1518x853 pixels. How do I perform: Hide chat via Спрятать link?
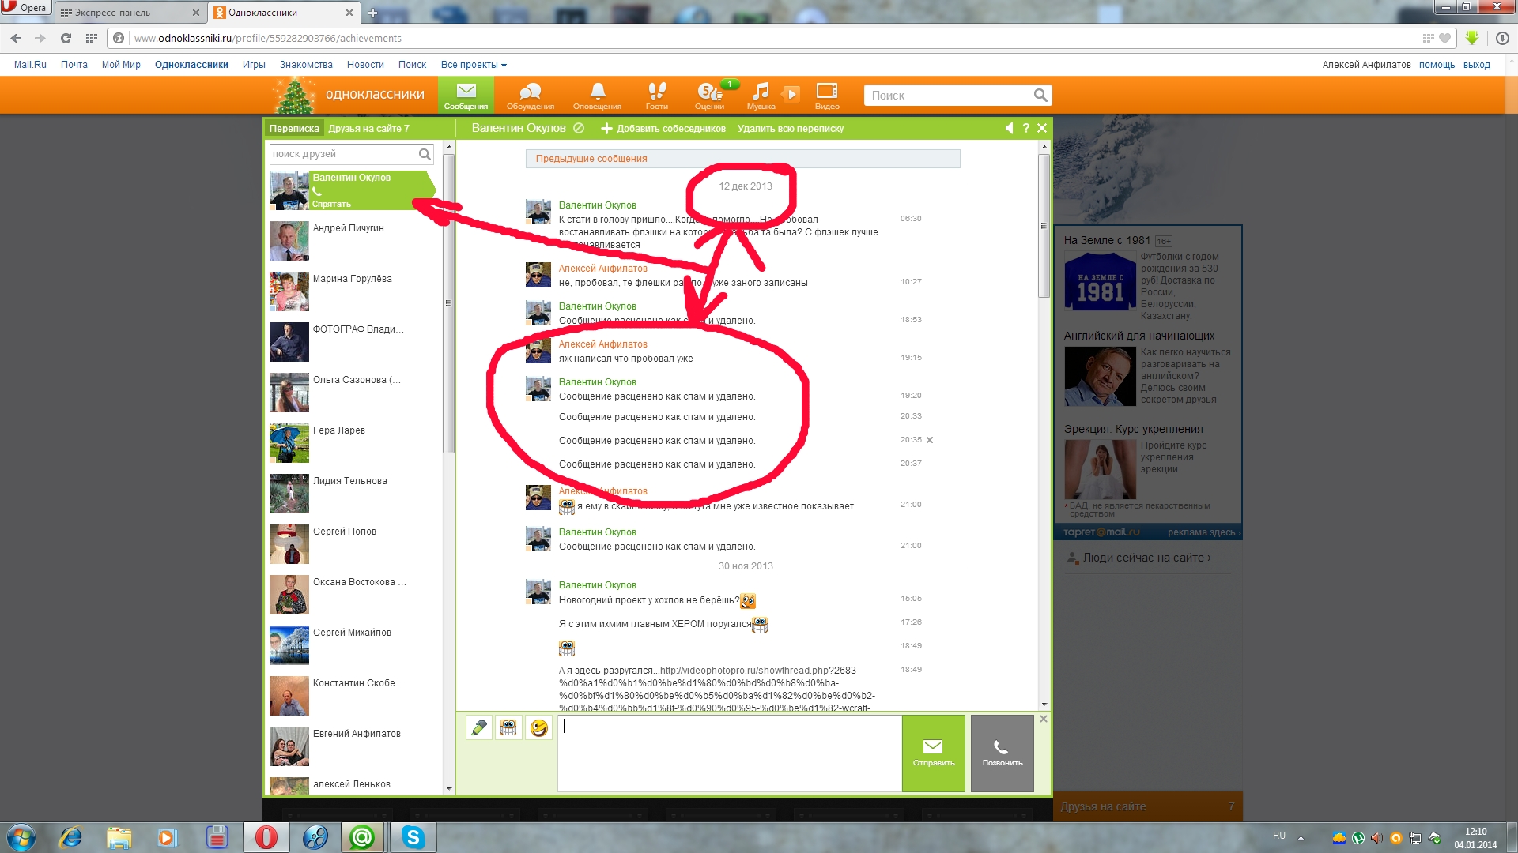tap(331, 204)
